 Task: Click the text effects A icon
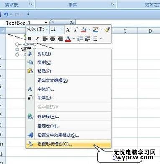[30, 135]
